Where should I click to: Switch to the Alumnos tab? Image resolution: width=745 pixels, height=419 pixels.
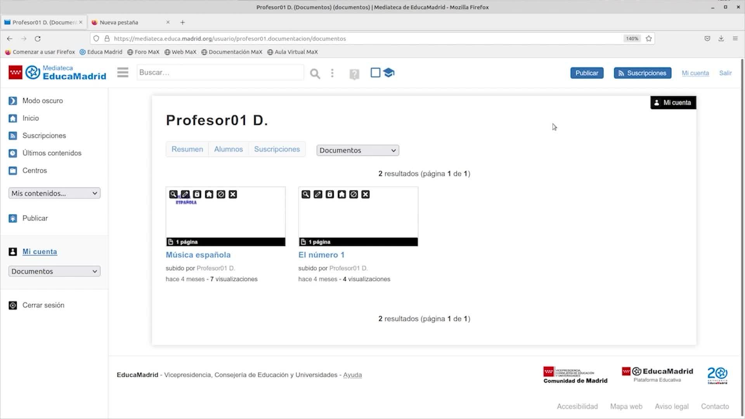pyautogui.click(x=228, y=149)
